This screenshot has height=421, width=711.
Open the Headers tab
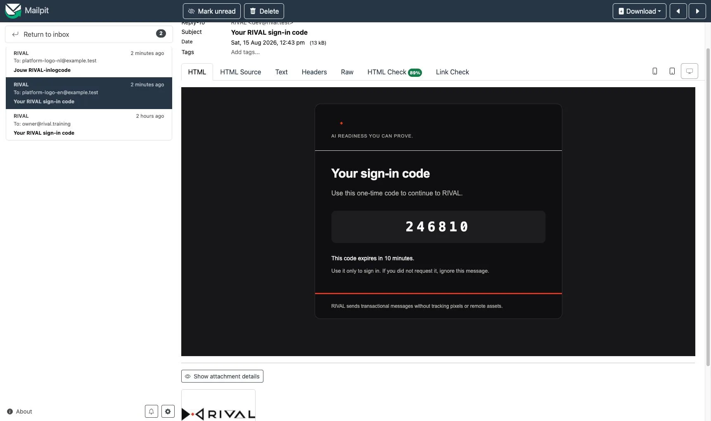click(314, 72)
